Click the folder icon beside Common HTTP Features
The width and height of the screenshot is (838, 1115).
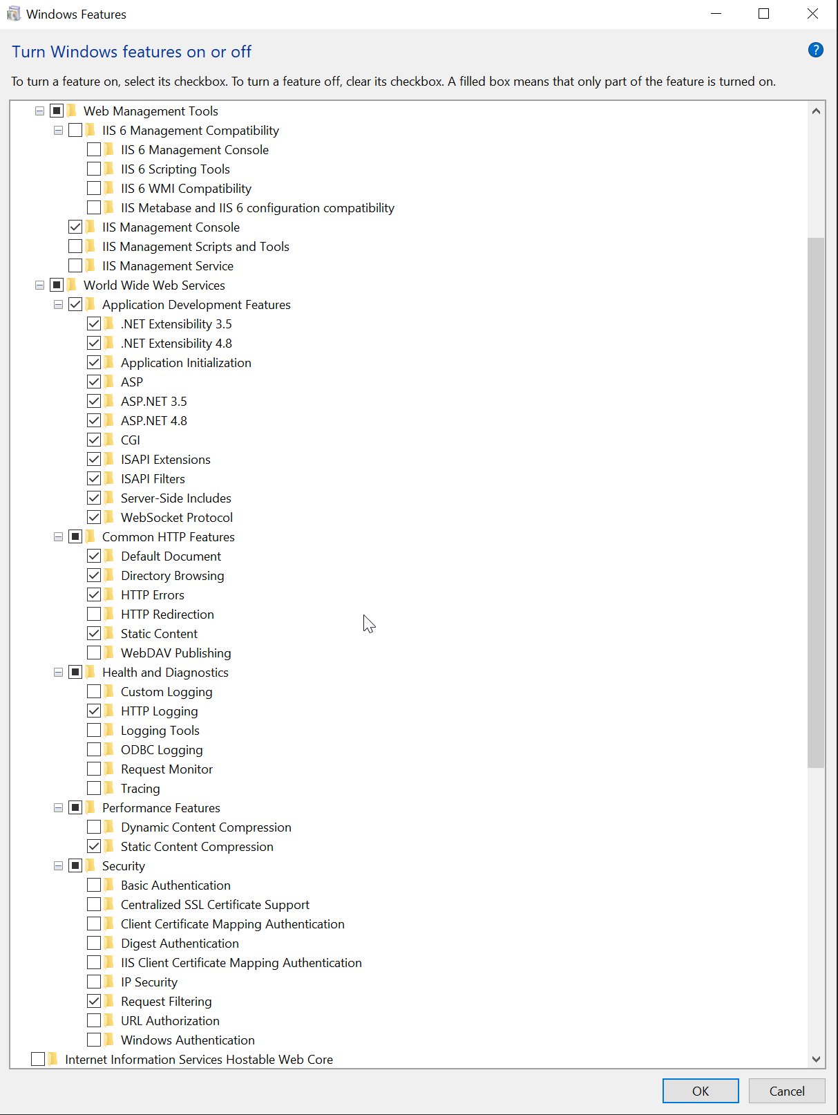click(x=91, y=536)
